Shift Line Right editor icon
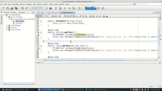Viewport: 162px width, 91px height. click(93, 16)
